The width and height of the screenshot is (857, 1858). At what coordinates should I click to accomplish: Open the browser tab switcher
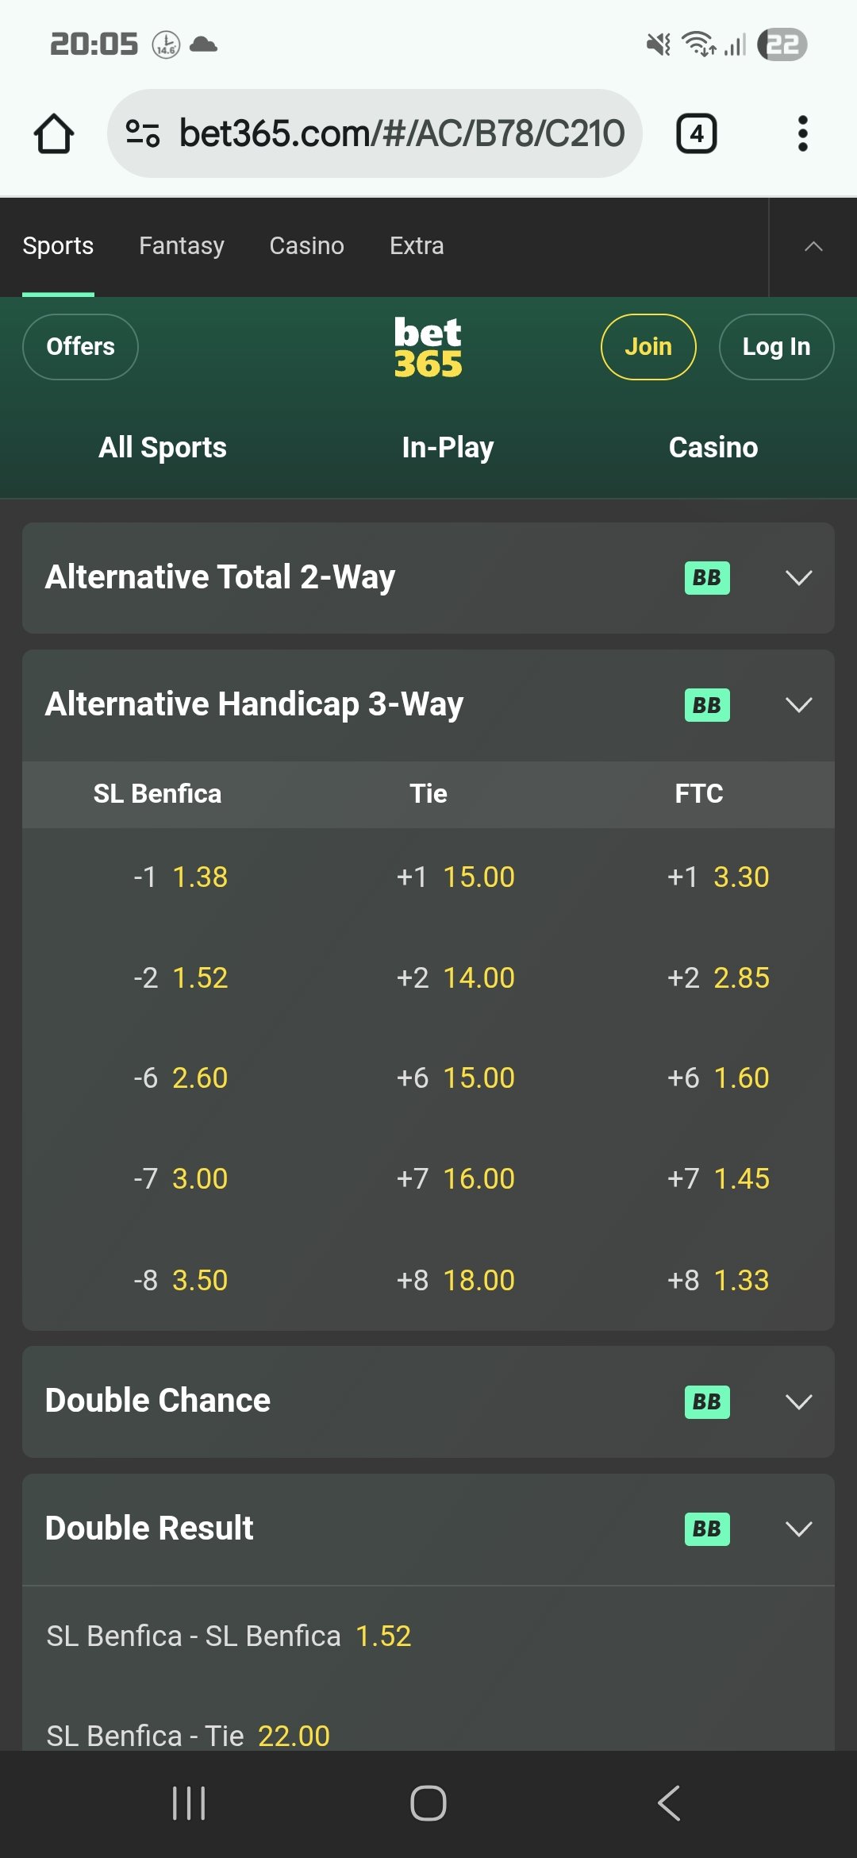[x=696, y=133]
